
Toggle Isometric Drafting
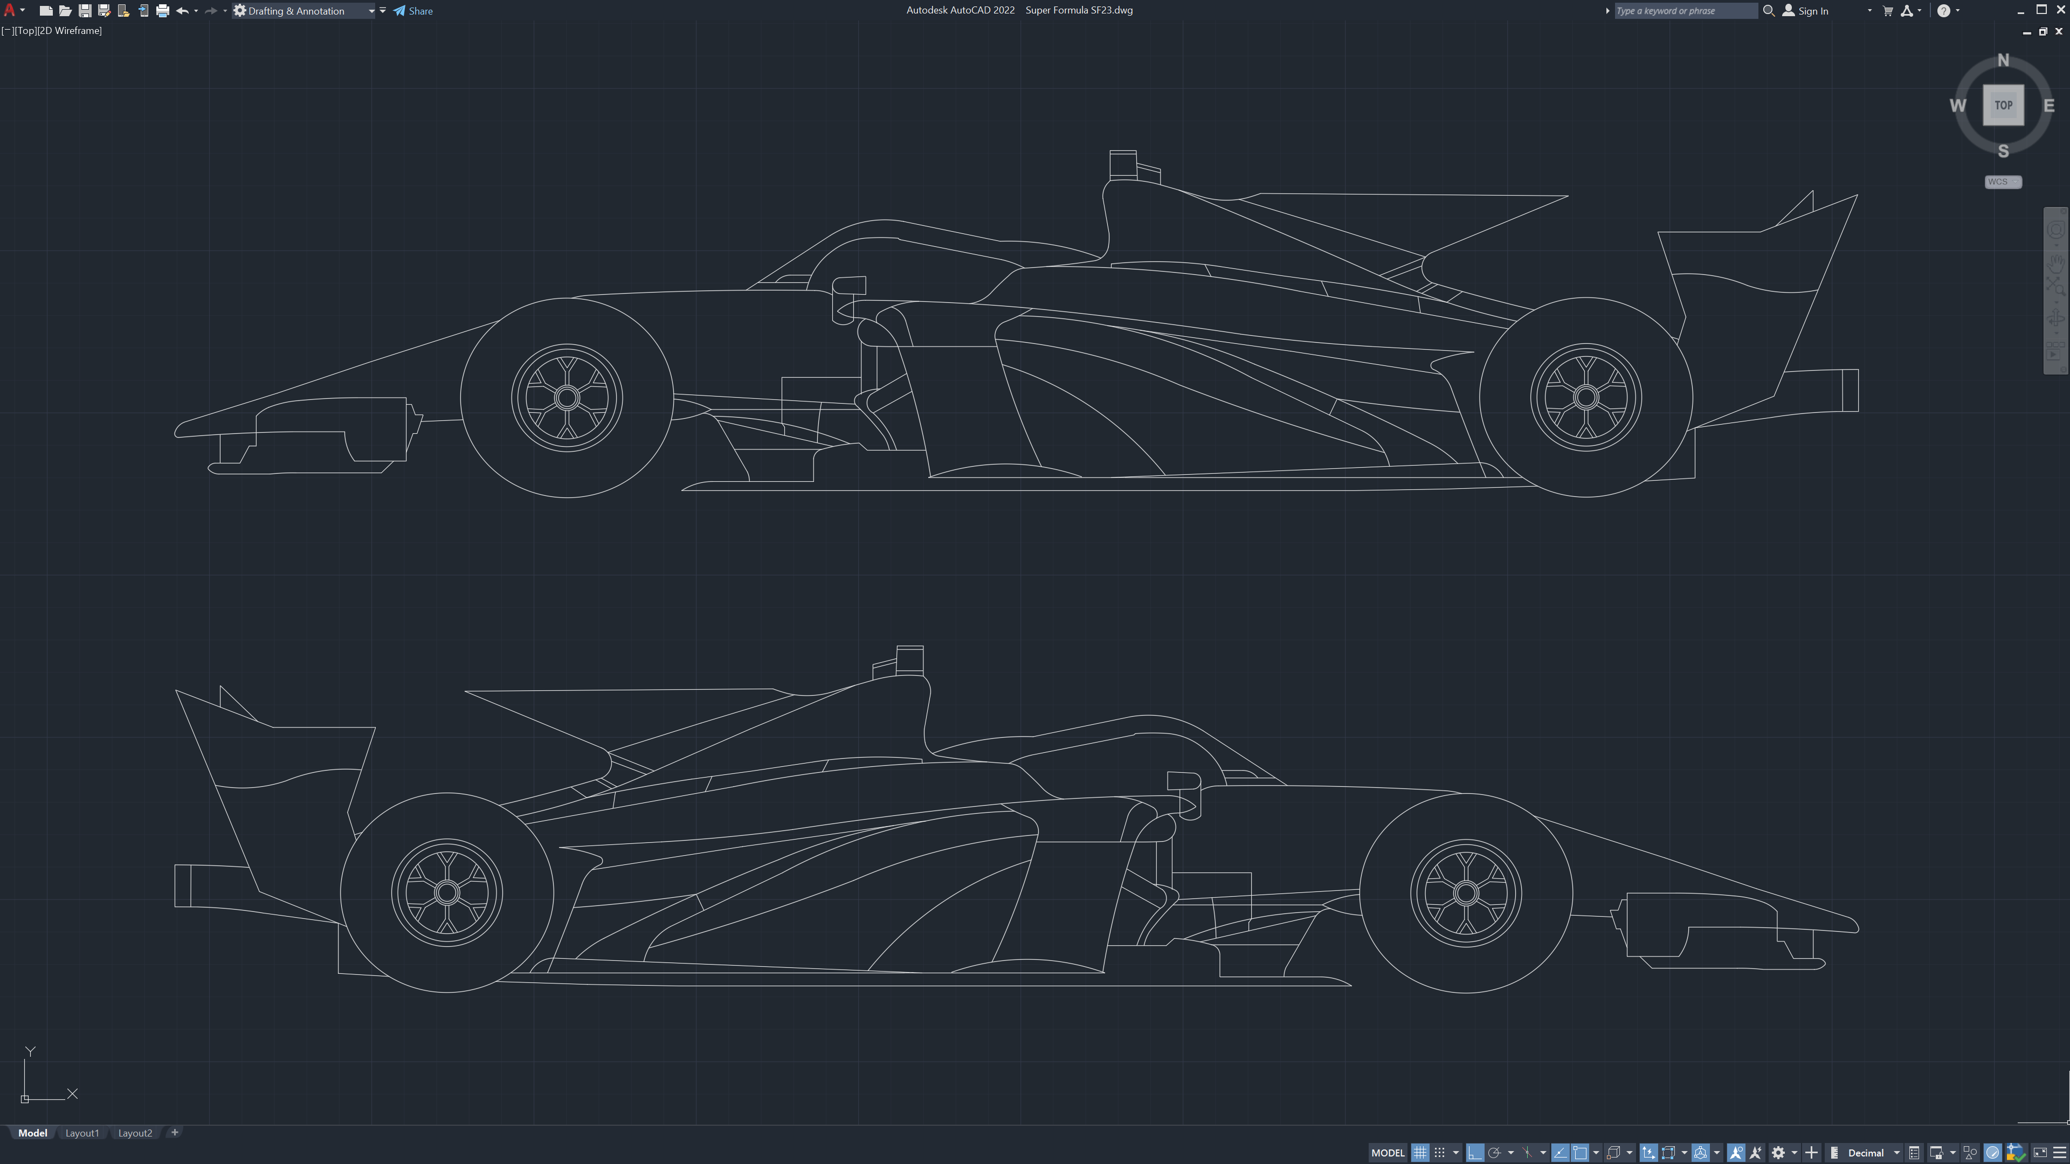click(1528, 1153)
